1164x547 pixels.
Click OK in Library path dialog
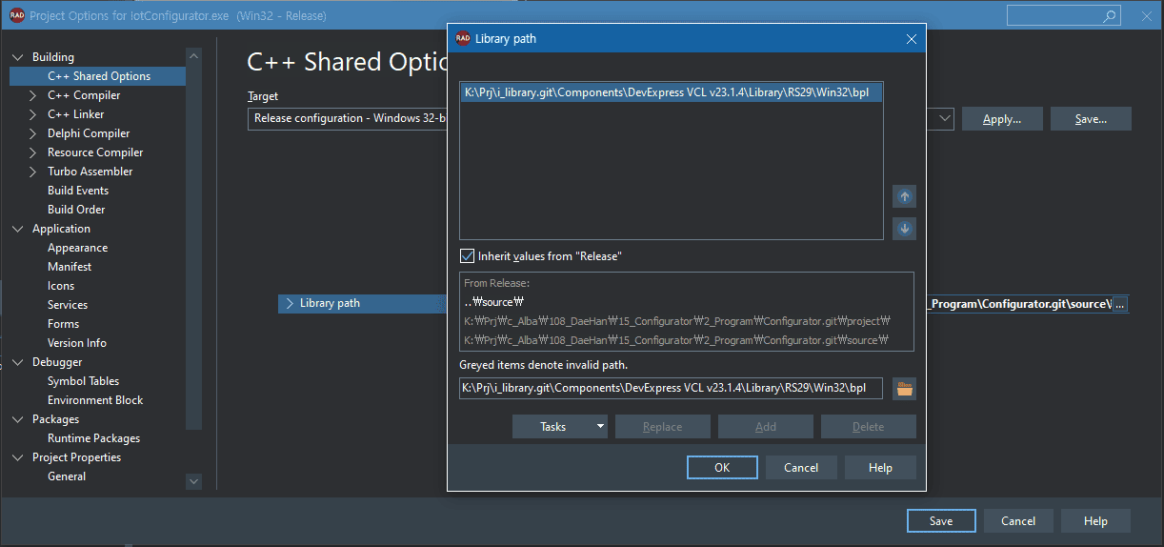721,468
